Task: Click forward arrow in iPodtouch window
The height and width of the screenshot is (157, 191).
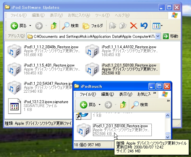Action: (108, 105)
